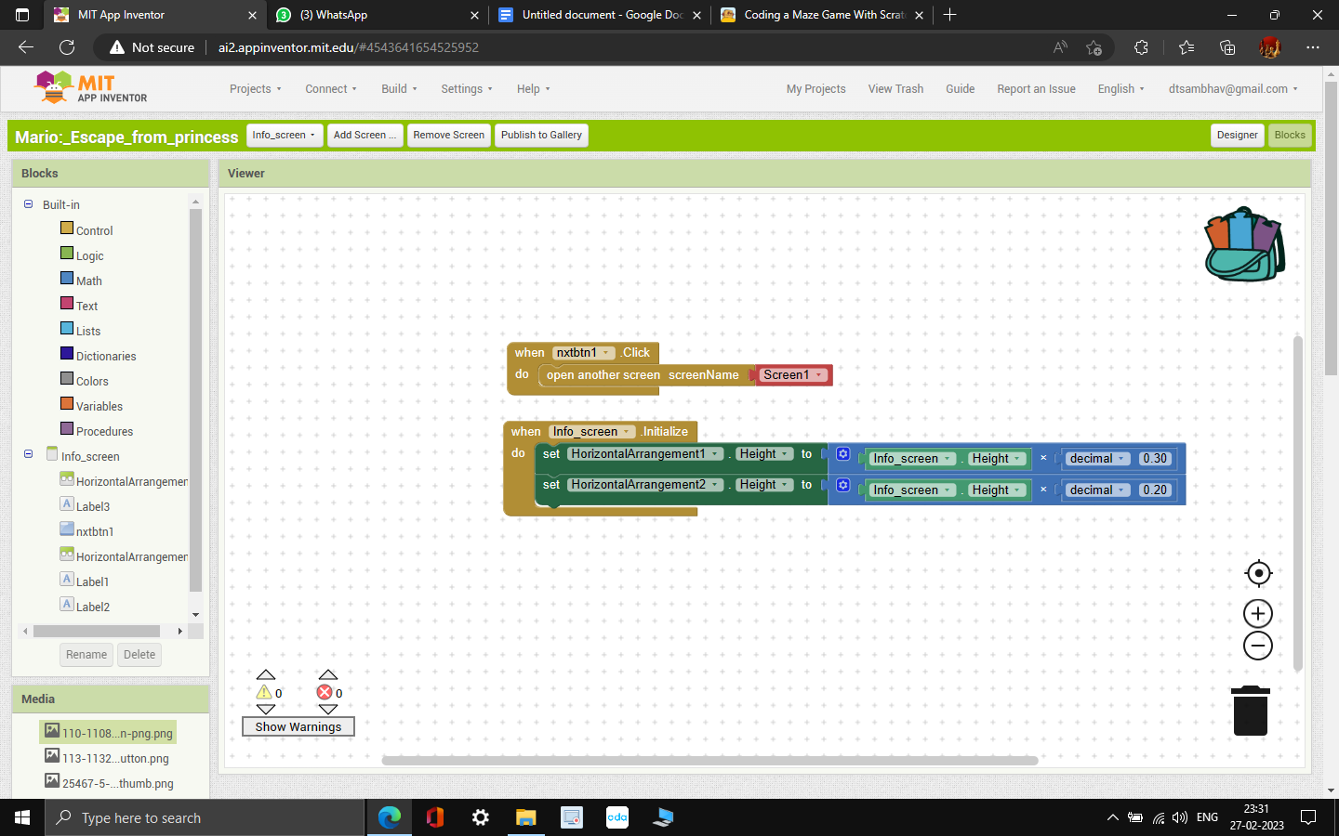The width and height of the screenshot is (1339, 836).
Task: Switch to the WhatsApp browser tab
Action: 377,15
